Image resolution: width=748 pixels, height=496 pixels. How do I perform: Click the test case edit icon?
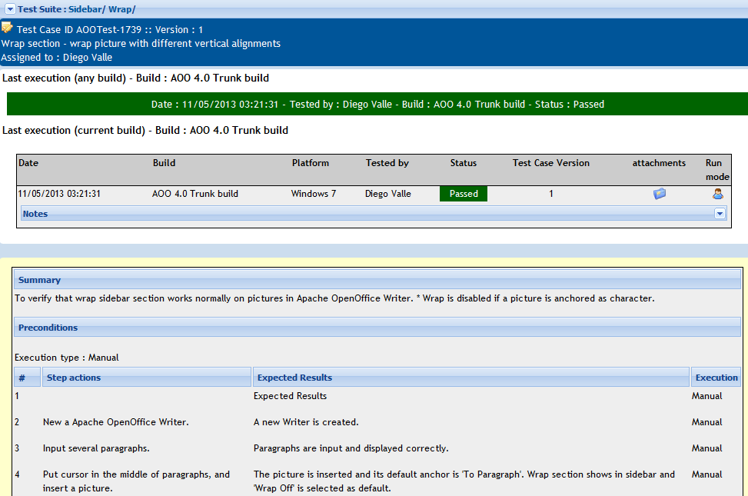coord(7,28)
